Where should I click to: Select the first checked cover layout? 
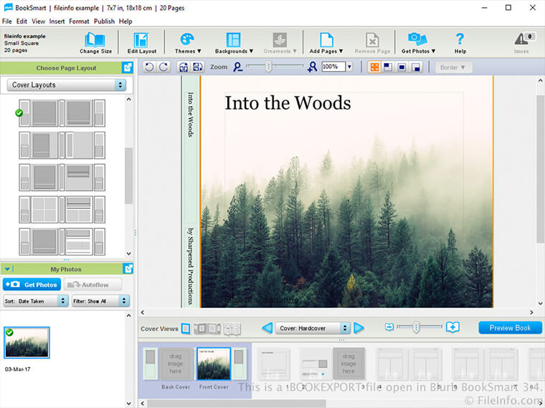(62, 113)
